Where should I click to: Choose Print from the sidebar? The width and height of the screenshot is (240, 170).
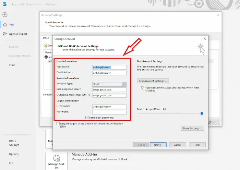[12, 65]
